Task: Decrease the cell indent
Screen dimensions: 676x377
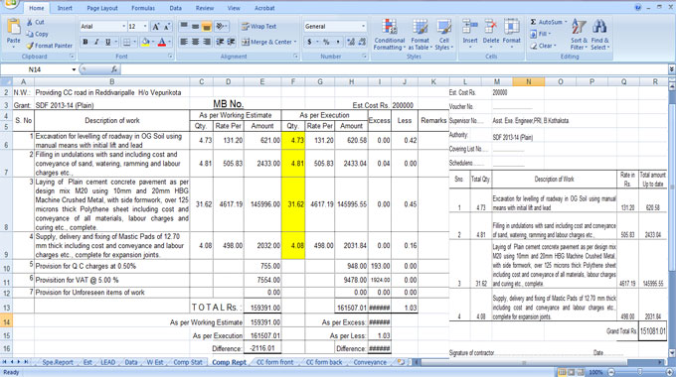Action: tap(220, 42)
